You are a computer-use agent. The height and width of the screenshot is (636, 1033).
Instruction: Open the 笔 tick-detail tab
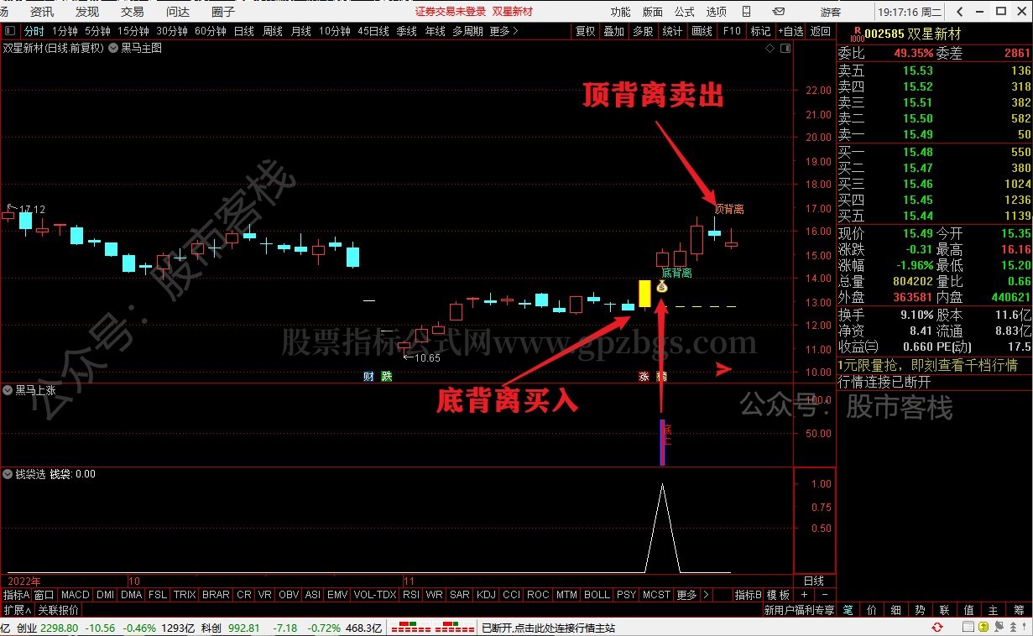point(848,610)
